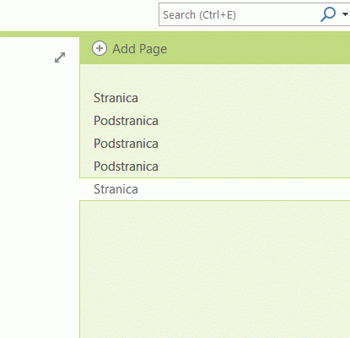Select the second Podstranica subpage

[126, 144]
